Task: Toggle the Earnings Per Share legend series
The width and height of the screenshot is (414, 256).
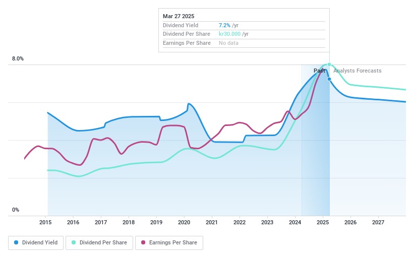Action: 168,242
